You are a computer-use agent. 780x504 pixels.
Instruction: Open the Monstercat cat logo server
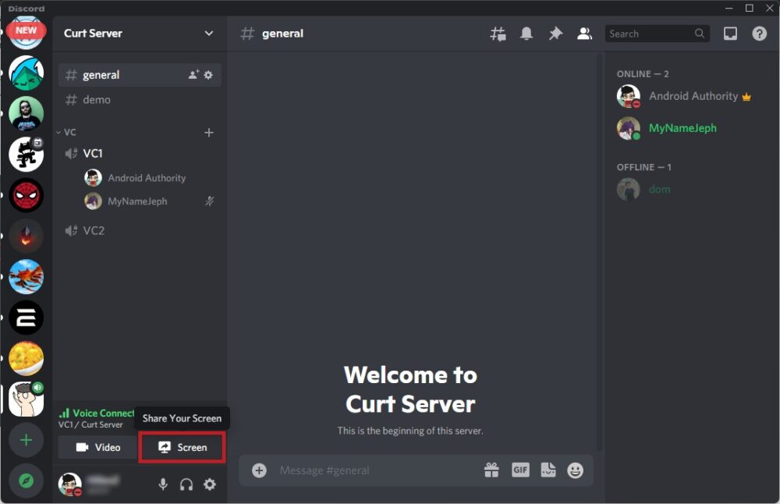point(26,154)
